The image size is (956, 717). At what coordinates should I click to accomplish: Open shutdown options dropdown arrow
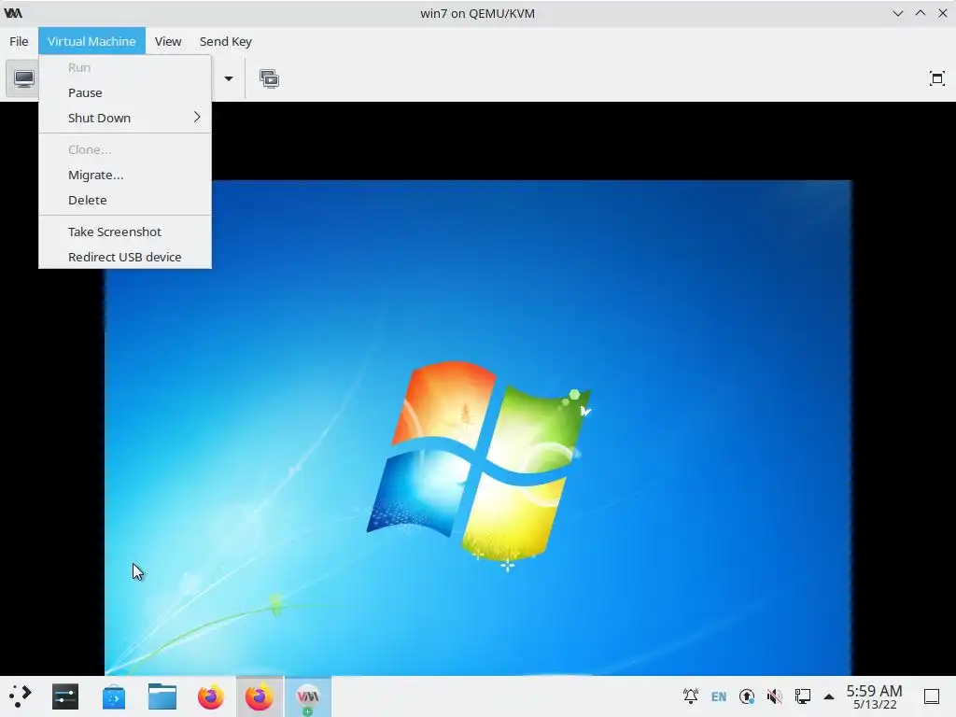point(229,78)
